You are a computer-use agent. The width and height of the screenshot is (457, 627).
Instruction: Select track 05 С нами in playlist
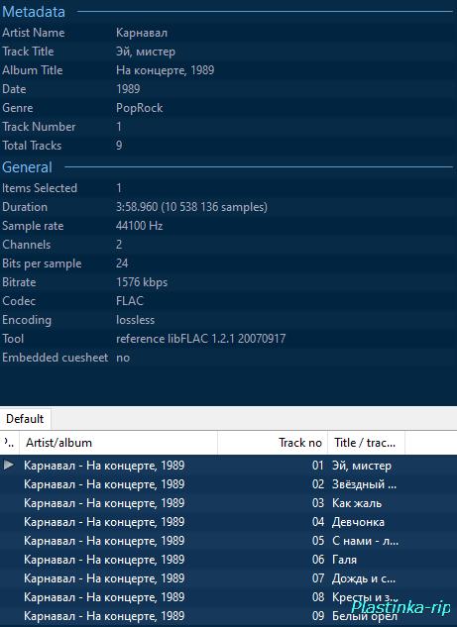(228, 541)
